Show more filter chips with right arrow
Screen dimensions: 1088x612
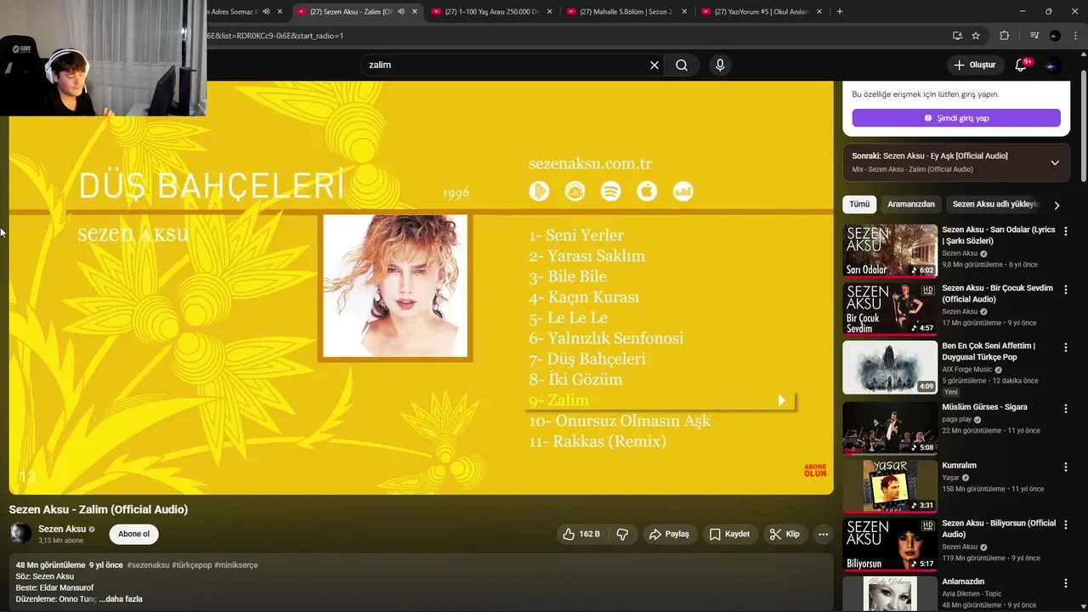[x=1057, y=205]
